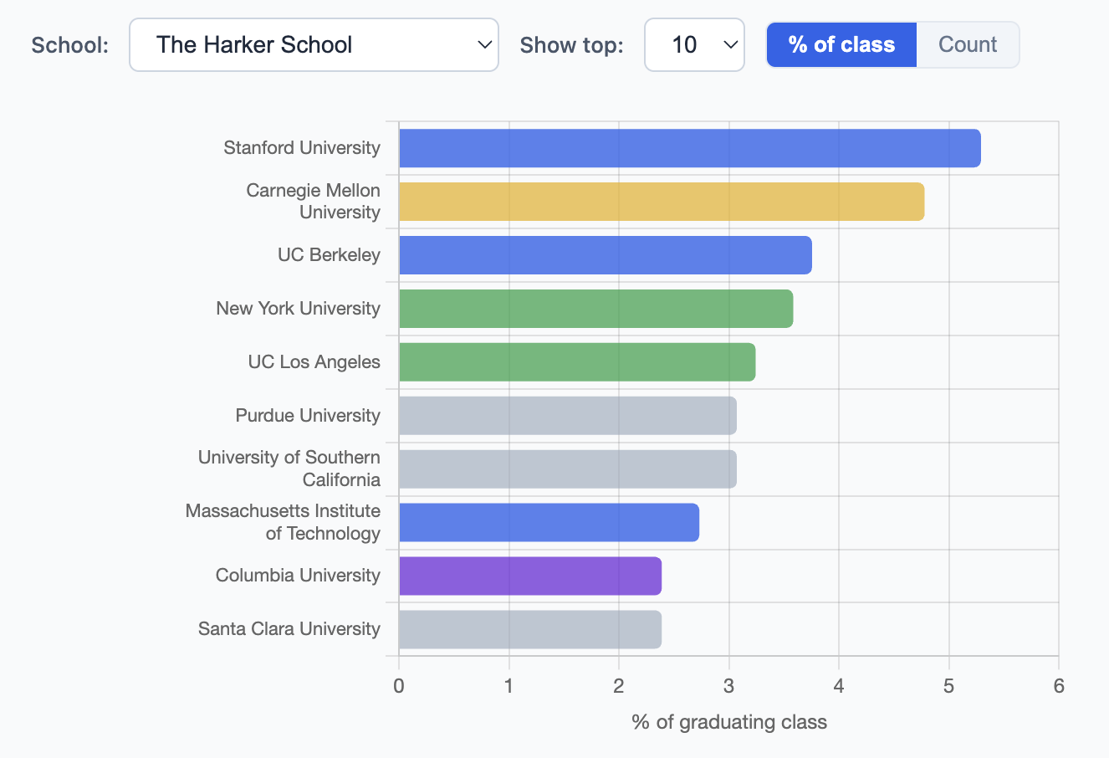Select the Carnegie Mellon University yellow bar

(x=661, y=201)
